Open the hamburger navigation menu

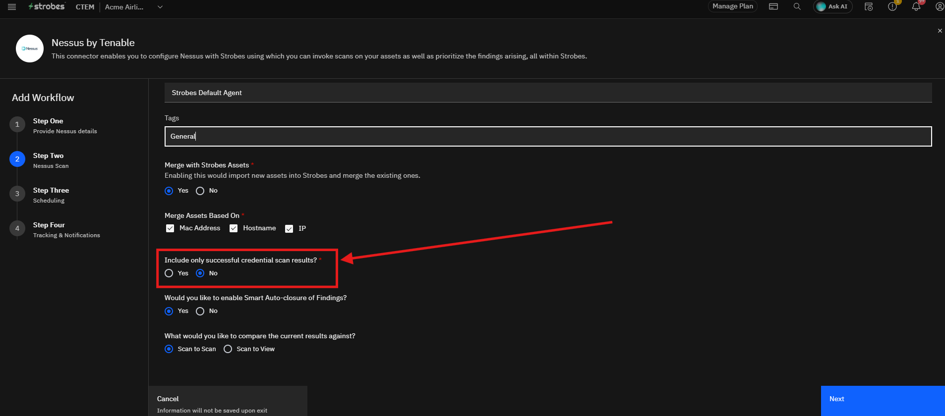pos(12,7)
